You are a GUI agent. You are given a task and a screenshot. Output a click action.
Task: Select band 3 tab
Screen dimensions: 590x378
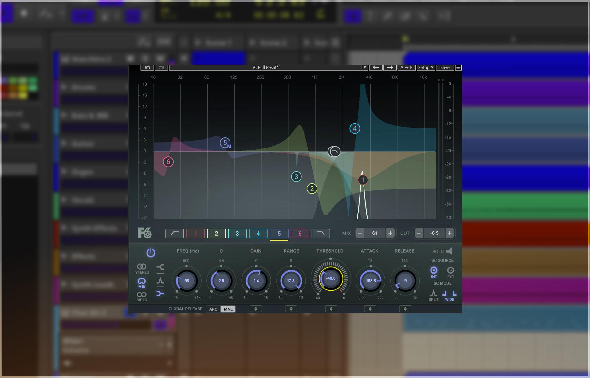click(237, 234)
